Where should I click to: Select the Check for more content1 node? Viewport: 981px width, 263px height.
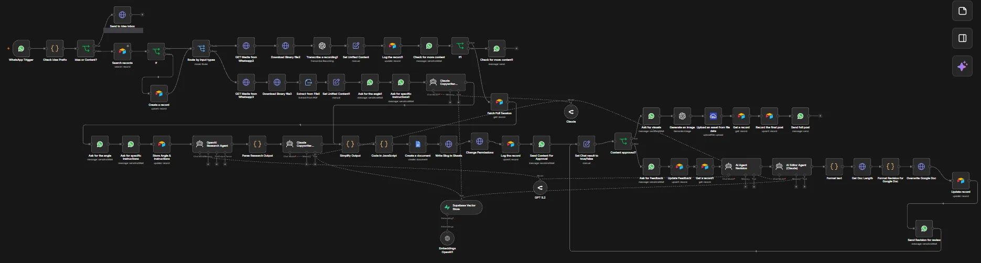coord(497,49)
